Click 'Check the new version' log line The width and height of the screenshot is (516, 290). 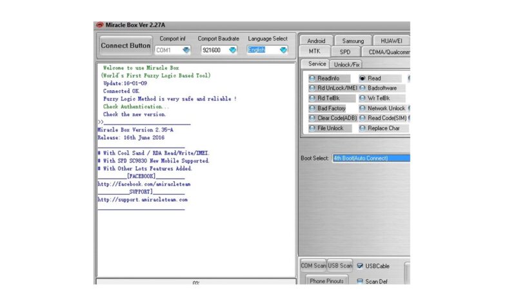click(x=135, y=115)
